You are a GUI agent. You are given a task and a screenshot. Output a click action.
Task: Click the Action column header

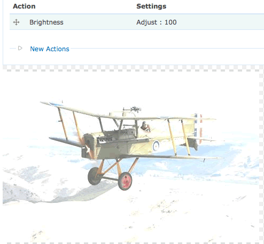point(24,6)
